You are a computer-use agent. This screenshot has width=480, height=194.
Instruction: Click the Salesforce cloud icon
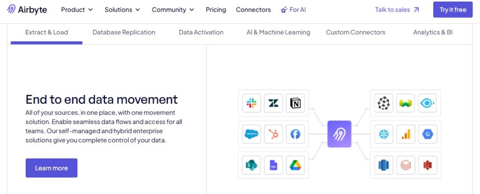pos(252,134)
